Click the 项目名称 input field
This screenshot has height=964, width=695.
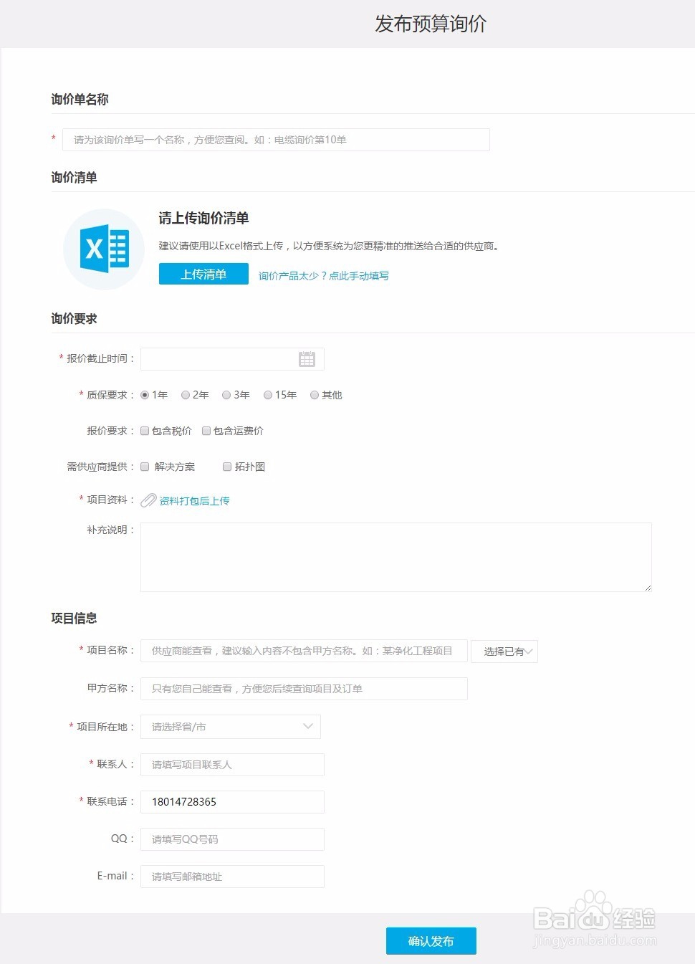pos(304,651)
